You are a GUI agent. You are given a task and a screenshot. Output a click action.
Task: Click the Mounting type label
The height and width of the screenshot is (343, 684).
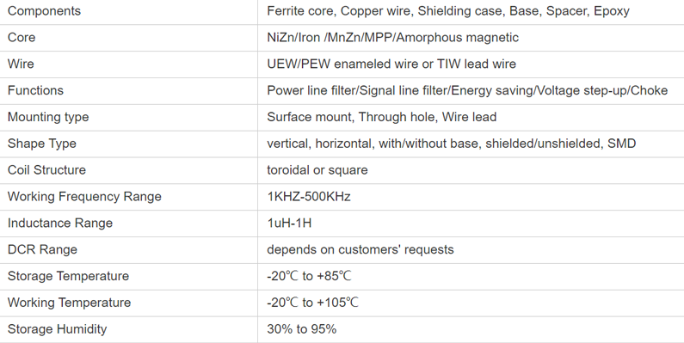[48, 117]
